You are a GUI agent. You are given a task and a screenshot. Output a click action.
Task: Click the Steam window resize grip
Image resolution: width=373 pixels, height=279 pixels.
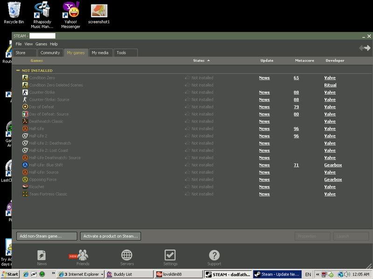369,266
